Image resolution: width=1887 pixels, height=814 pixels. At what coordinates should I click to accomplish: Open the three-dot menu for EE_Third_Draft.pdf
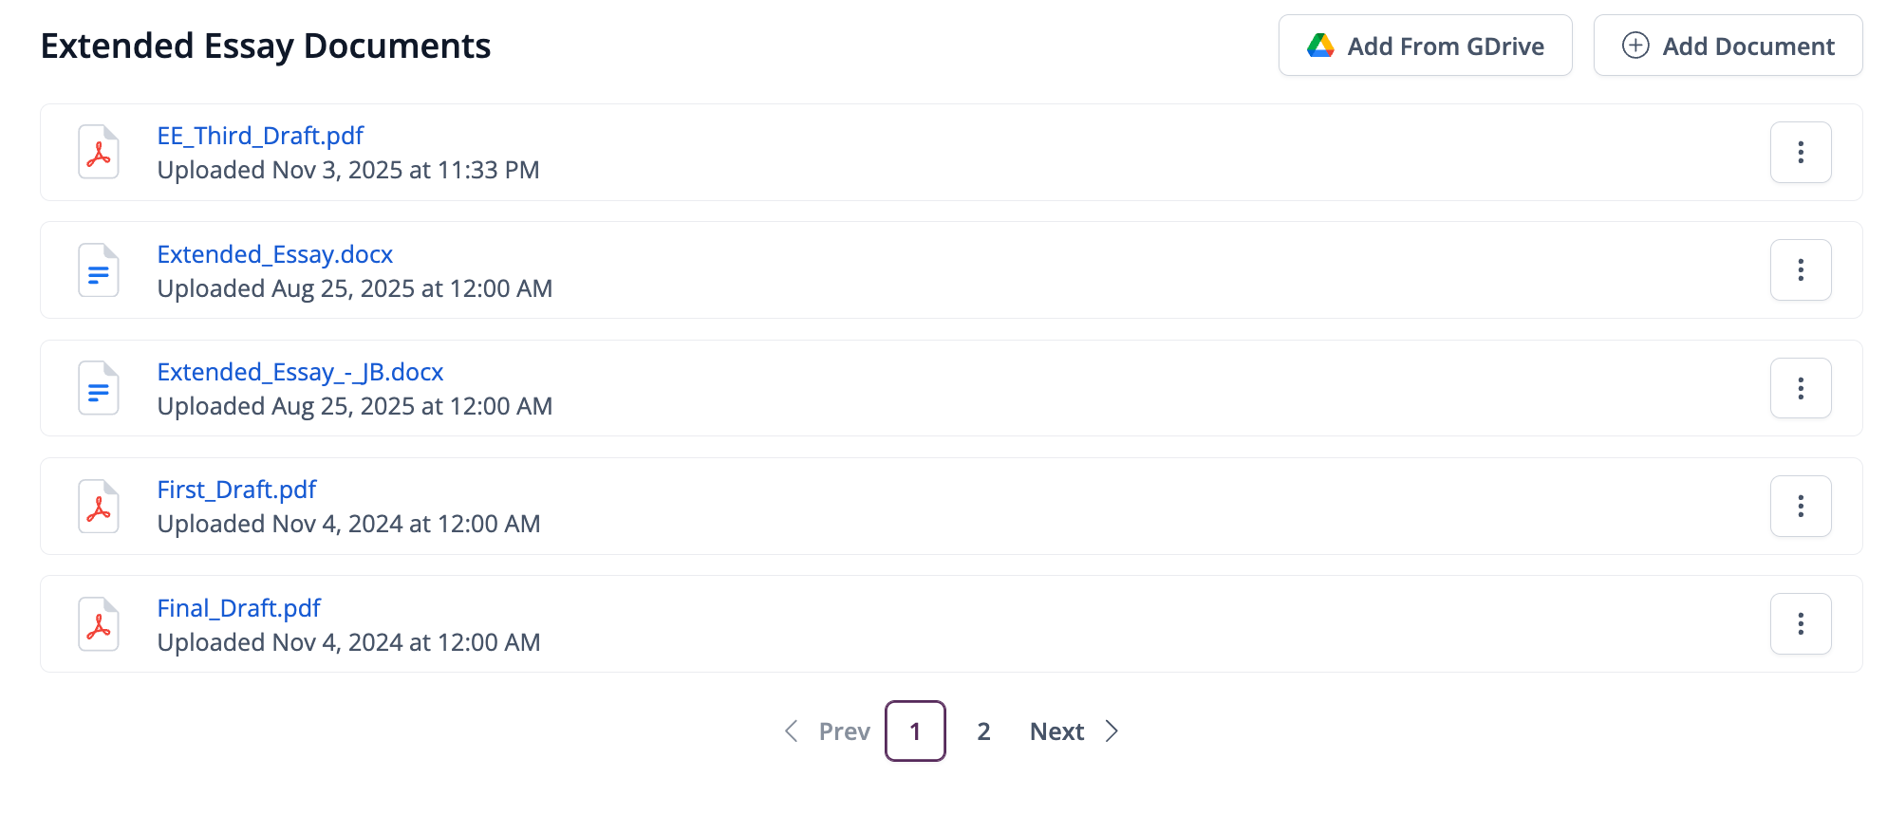pyautogui.click(x=1801, y=153)
